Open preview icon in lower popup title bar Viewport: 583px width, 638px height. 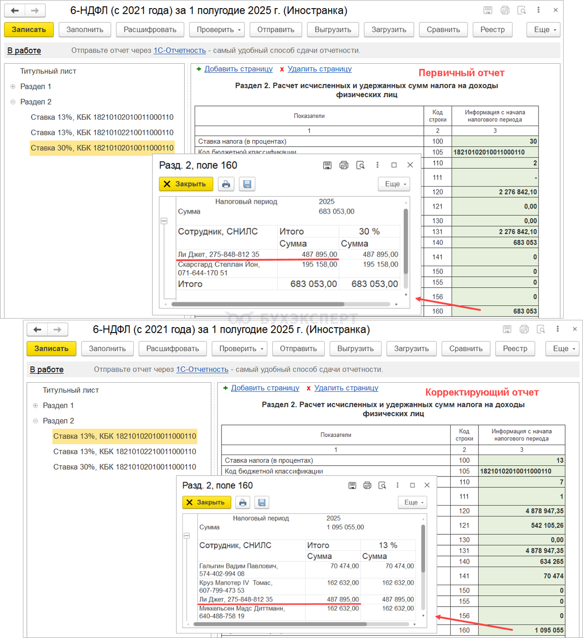coord(382,485)
